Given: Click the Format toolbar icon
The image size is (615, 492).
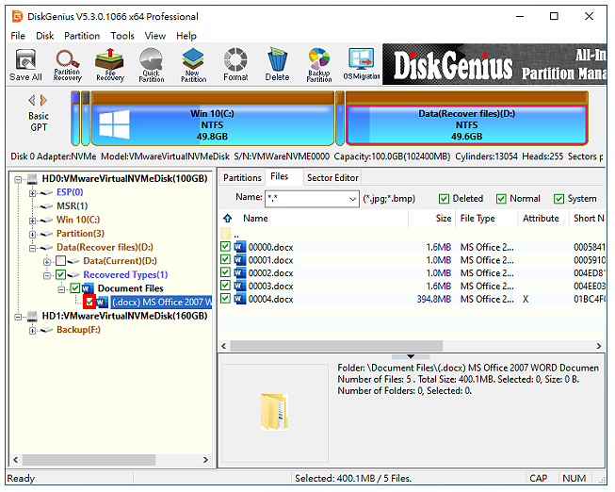Looking at the screenshot, I should [x=235, y=65].
